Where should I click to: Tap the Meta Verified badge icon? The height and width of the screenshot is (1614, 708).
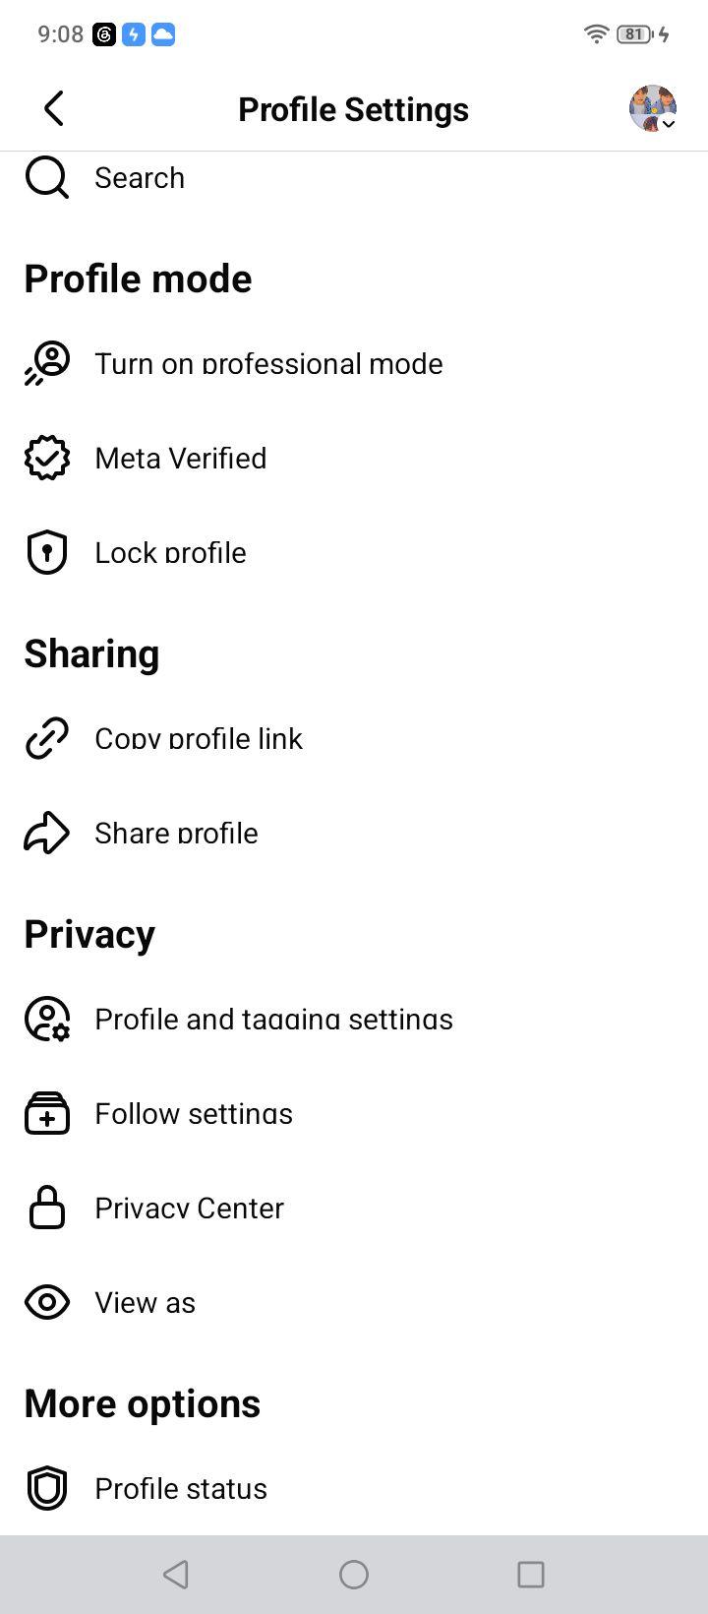[46, 459]
